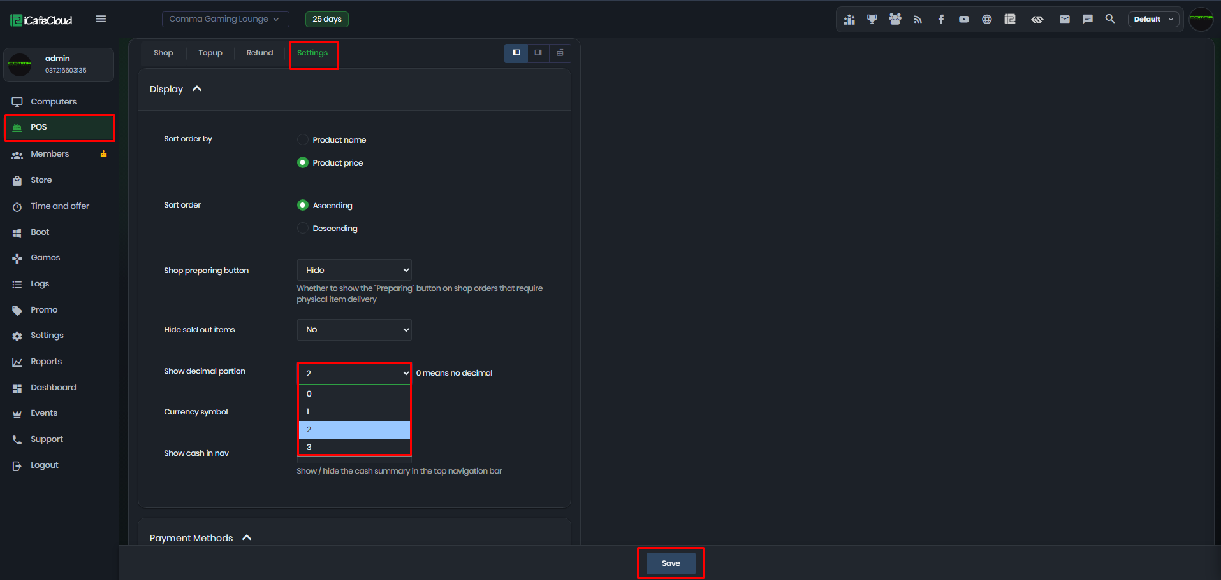Open the trophy icon in top bar

872,19
